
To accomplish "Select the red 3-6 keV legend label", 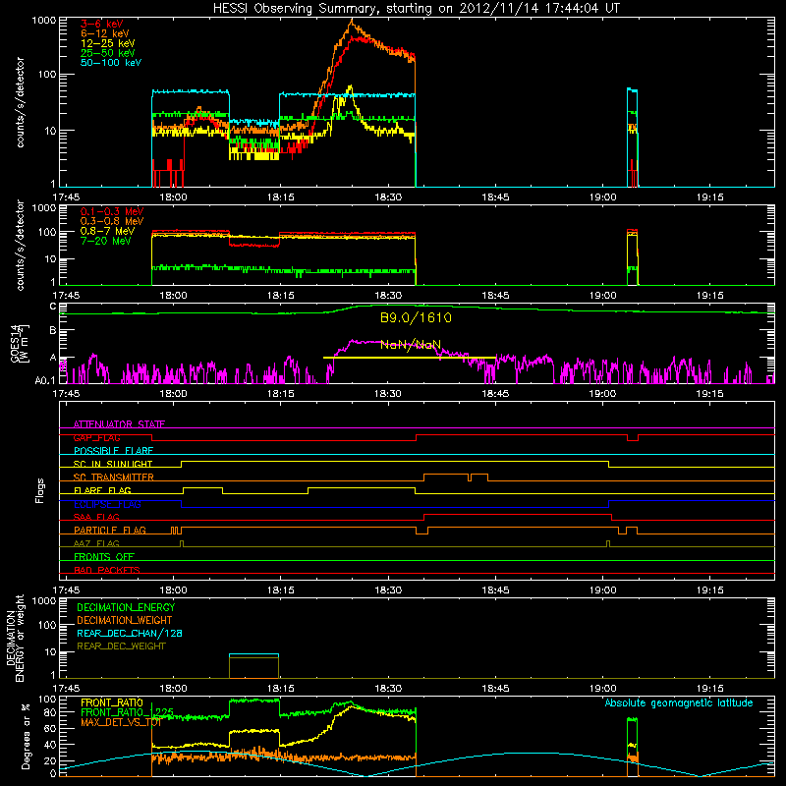I will click(101, 24).
